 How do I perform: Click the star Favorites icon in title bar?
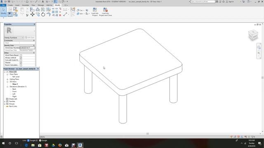click(x=224, y=2)
